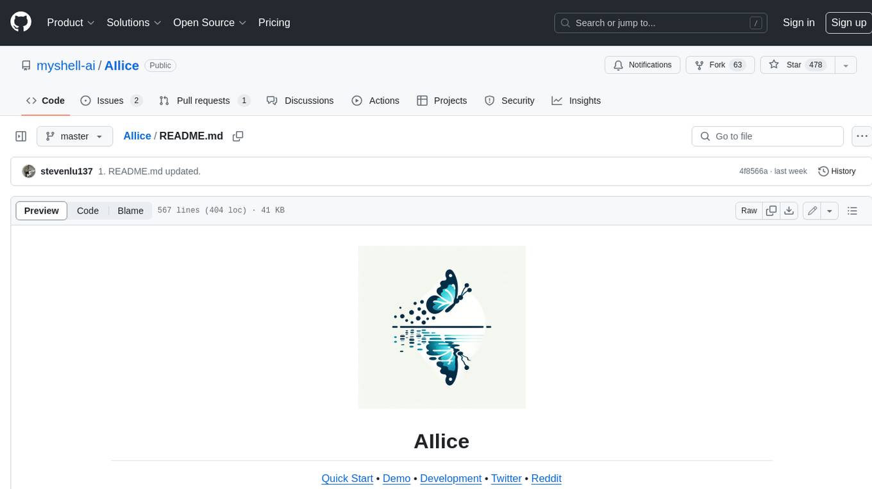The width and height of the screenshot is (872, 489).
Task: Open stevenlu137 avatar profile
Action: [x=28, y=171]
